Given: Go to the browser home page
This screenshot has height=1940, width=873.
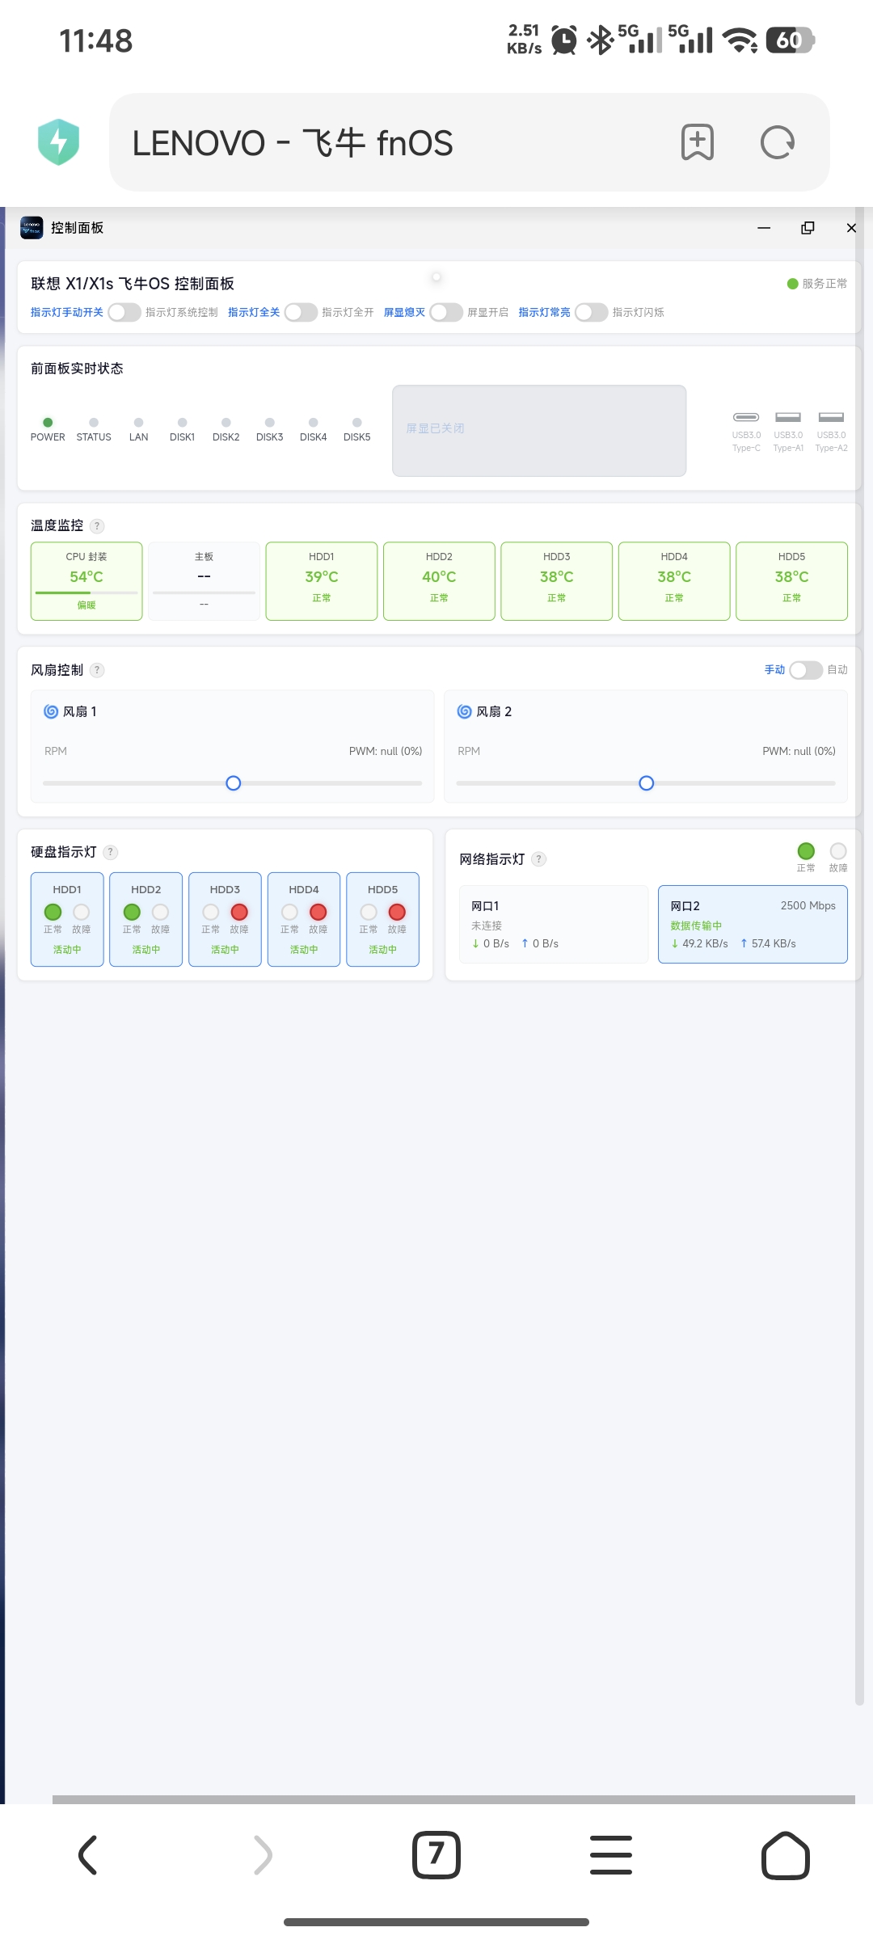Looking at the screenshot, I should [786, 1855].
